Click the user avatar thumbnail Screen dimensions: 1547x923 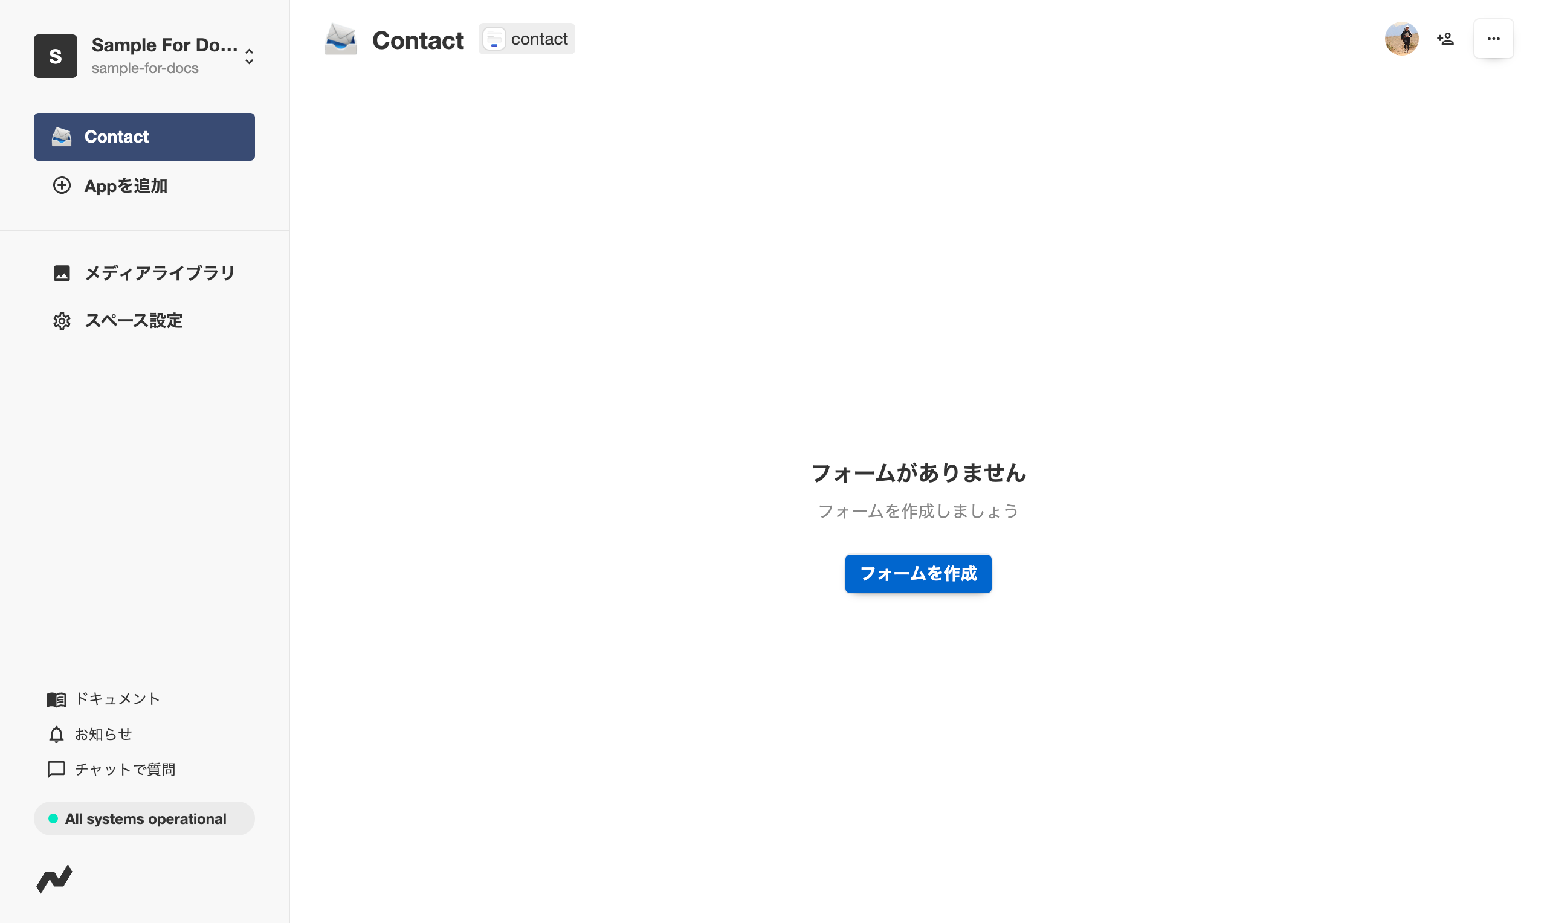pos(1402,39)
